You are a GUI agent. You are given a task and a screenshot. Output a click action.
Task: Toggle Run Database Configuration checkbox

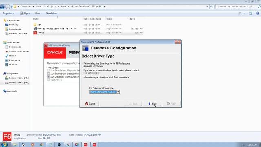point(49,77)
